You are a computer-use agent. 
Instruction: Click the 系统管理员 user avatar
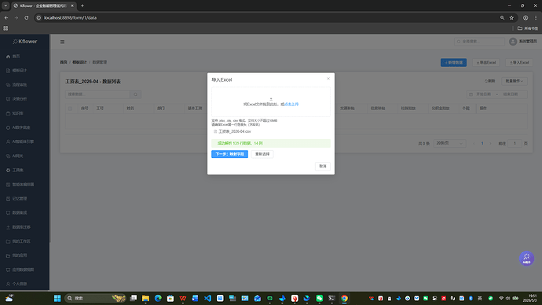[513, 42]
